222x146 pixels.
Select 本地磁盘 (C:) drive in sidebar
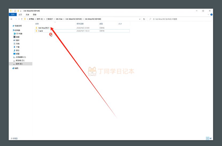[21, 57]
